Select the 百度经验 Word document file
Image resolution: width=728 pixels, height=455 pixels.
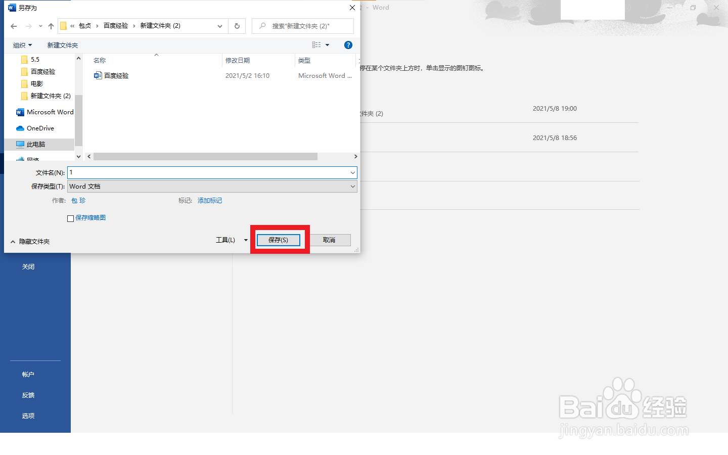111,76
